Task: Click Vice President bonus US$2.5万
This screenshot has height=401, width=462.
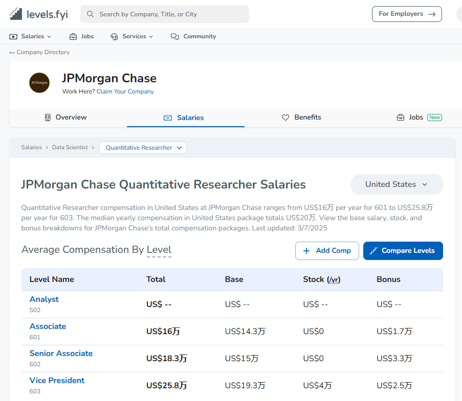Action: [x=394, y=386]
